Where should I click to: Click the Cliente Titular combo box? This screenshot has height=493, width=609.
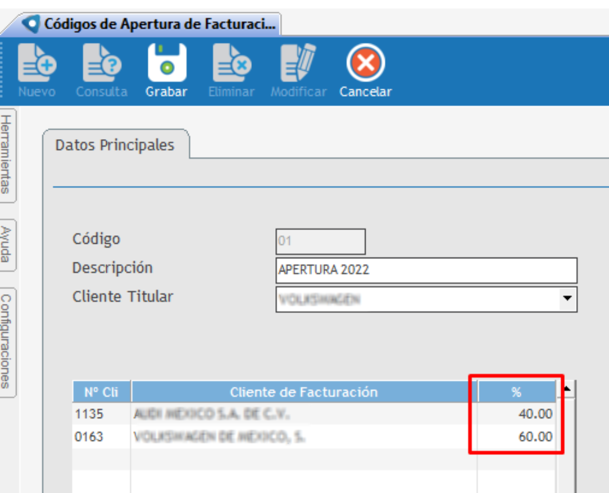[x=426, y=299]
